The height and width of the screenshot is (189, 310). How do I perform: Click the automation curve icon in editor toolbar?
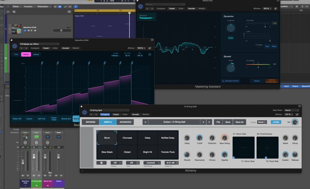[65, 6]
